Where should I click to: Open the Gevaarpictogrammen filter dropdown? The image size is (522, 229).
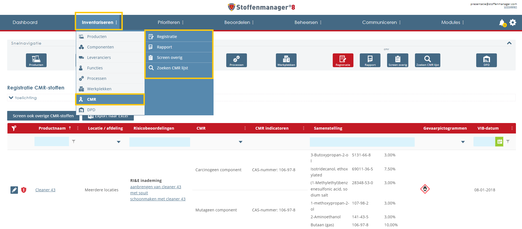[x=463, y=142]
